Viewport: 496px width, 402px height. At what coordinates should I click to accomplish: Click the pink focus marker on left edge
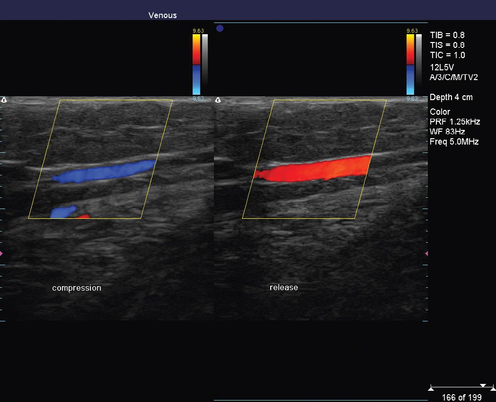(2, 253)
